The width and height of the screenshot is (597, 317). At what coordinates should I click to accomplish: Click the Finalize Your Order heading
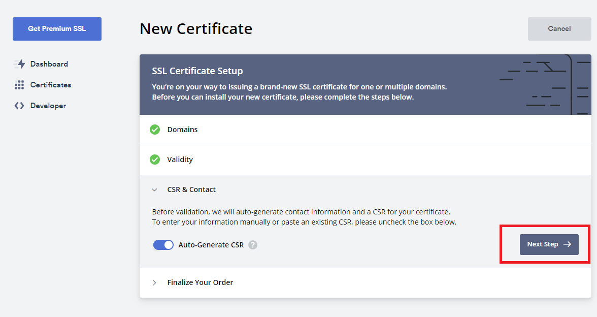[200, 282]
